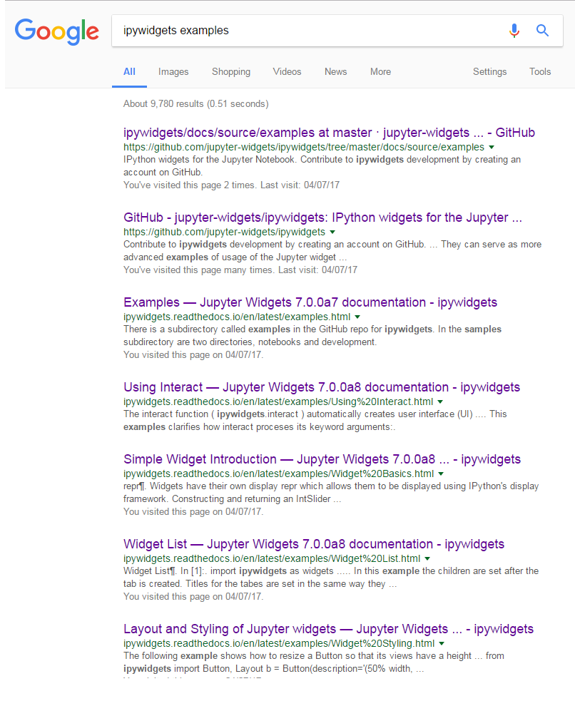Highlight the All results tab underline indicator
This screenshot has height=701, width=575.
129,85
